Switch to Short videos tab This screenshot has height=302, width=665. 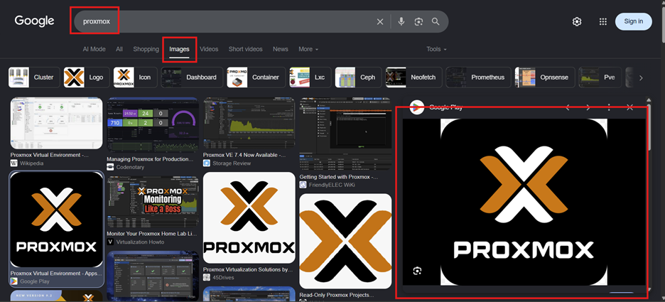[246, 49]
